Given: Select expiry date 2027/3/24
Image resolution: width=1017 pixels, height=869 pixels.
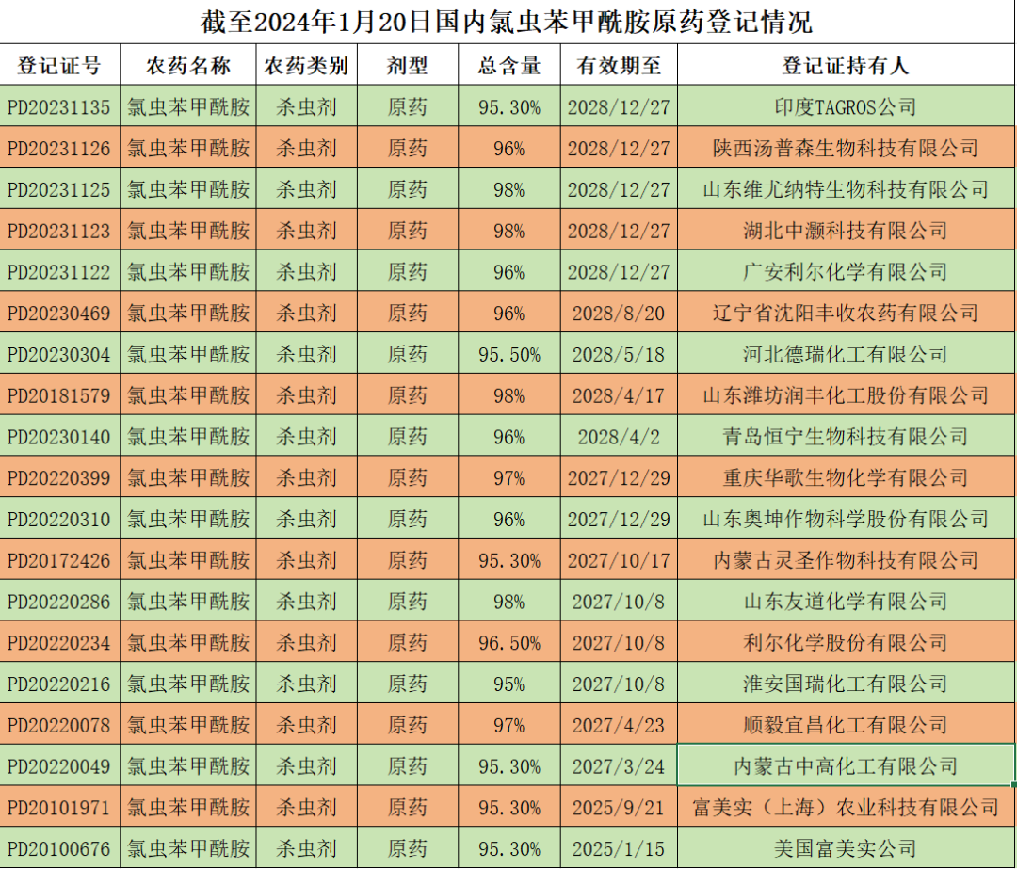Looking at the screenshot, I should [x=619, y=764].
